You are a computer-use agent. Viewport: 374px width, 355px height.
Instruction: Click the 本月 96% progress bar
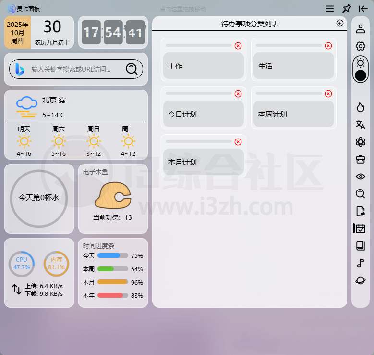pyautogui.click(x=112, y=282)
